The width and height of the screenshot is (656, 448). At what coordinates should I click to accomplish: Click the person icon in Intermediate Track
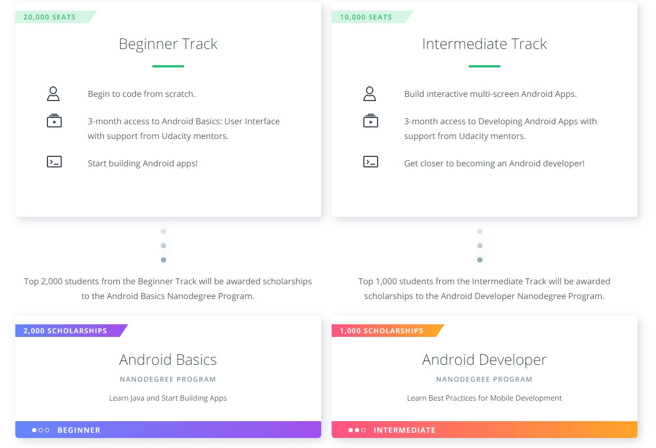370,94
